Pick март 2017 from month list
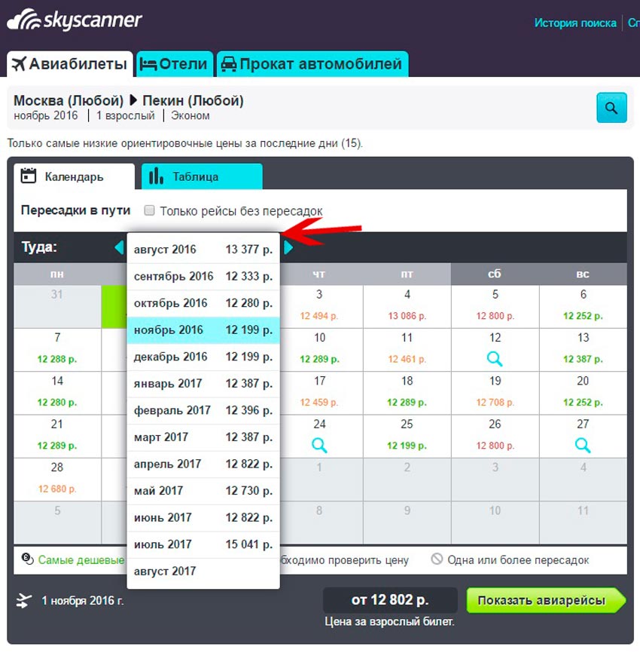This screenshot has width=640, height=653. click(x=203, y=437)
